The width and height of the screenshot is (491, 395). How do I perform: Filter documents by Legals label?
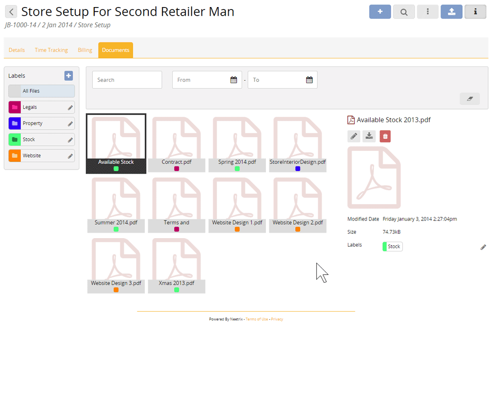click(42, 107)
